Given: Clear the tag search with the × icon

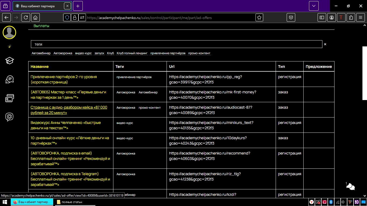Looking at the screenshot, I should pos(325,44).
